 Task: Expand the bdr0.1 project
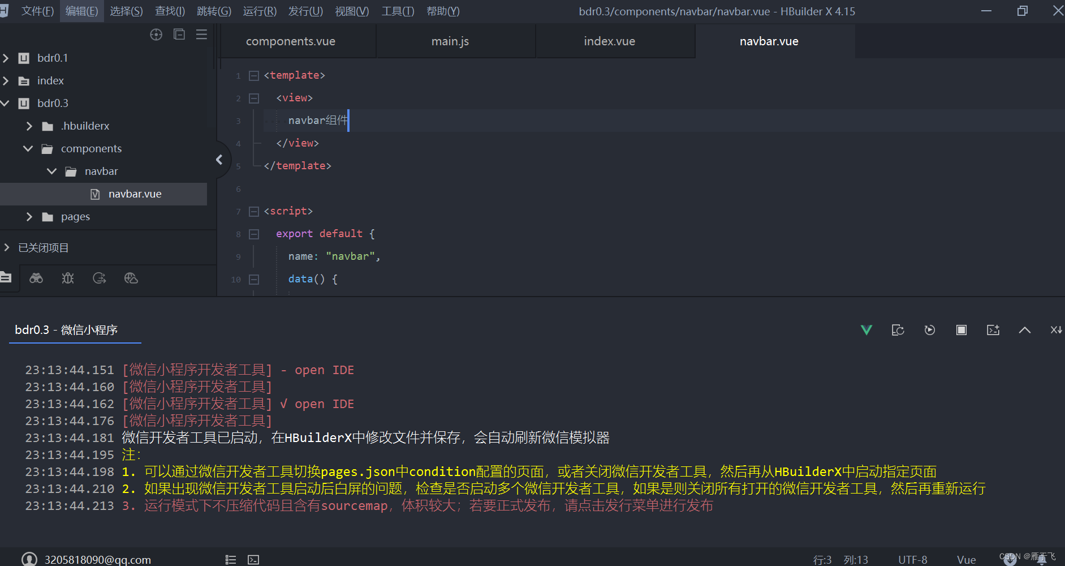point(6,58)
